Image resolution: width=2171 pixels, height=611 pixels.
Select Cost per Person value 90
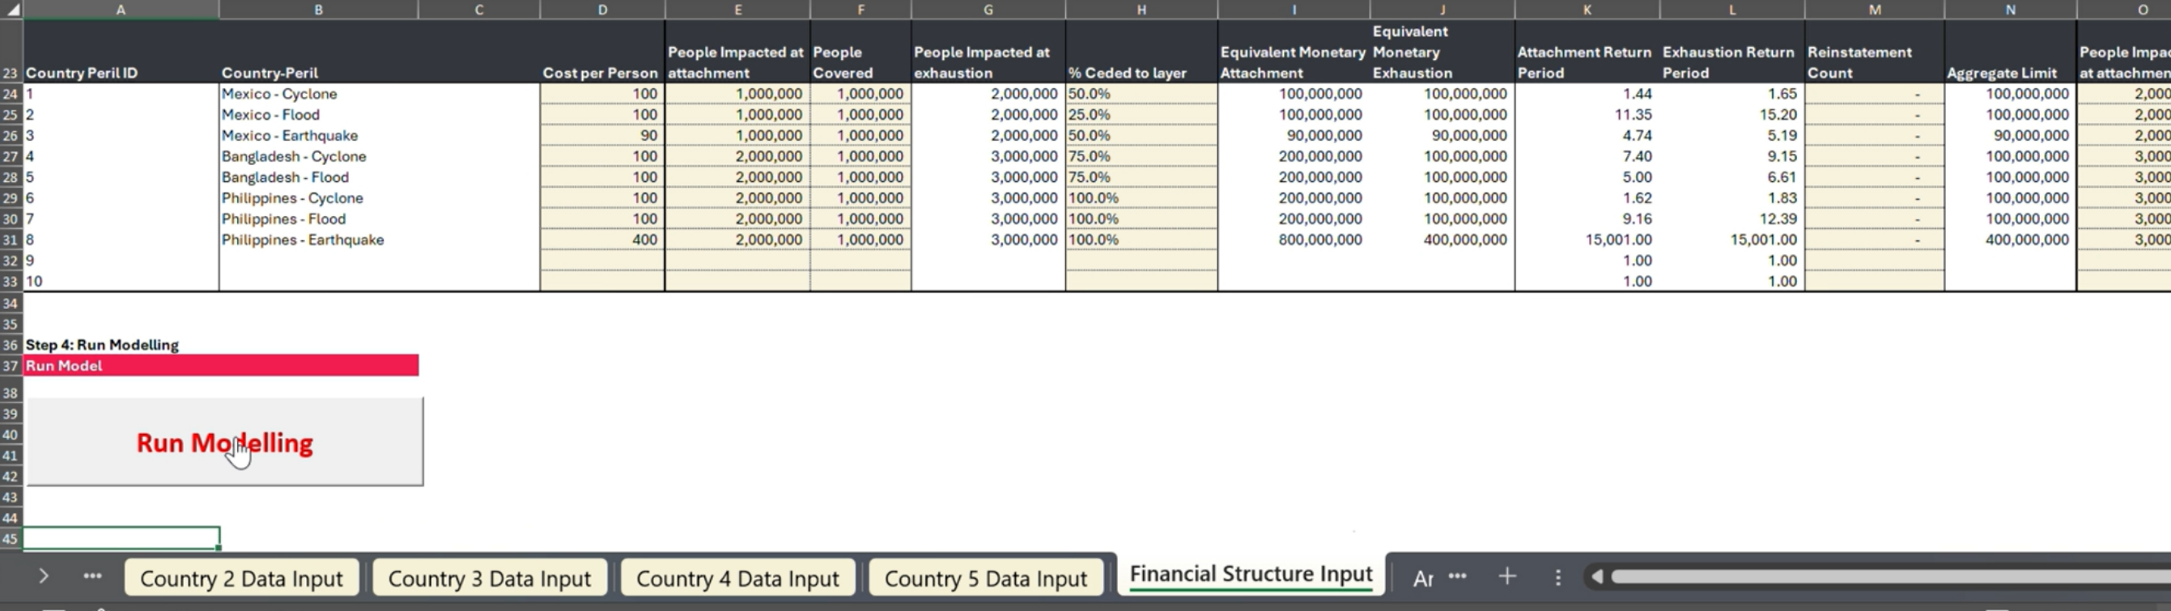(x=602, y=136)
